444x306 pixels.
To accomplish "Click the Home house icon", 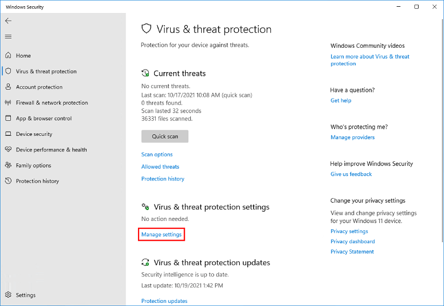I will (8, 55).
